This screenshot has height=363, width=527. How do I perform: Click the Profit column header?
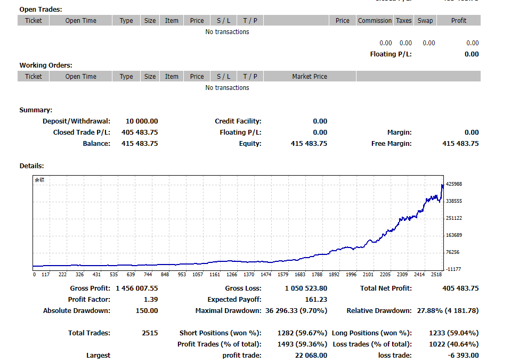point(459,20)
